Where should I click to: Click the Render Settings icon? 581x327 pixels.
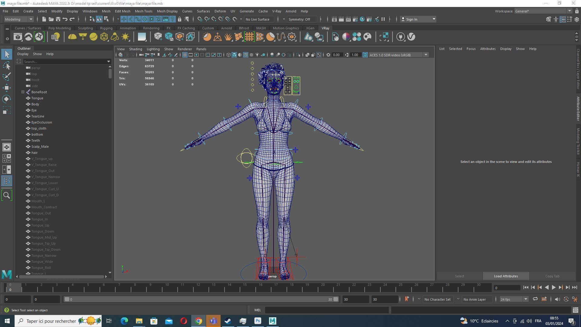[355, 19]
